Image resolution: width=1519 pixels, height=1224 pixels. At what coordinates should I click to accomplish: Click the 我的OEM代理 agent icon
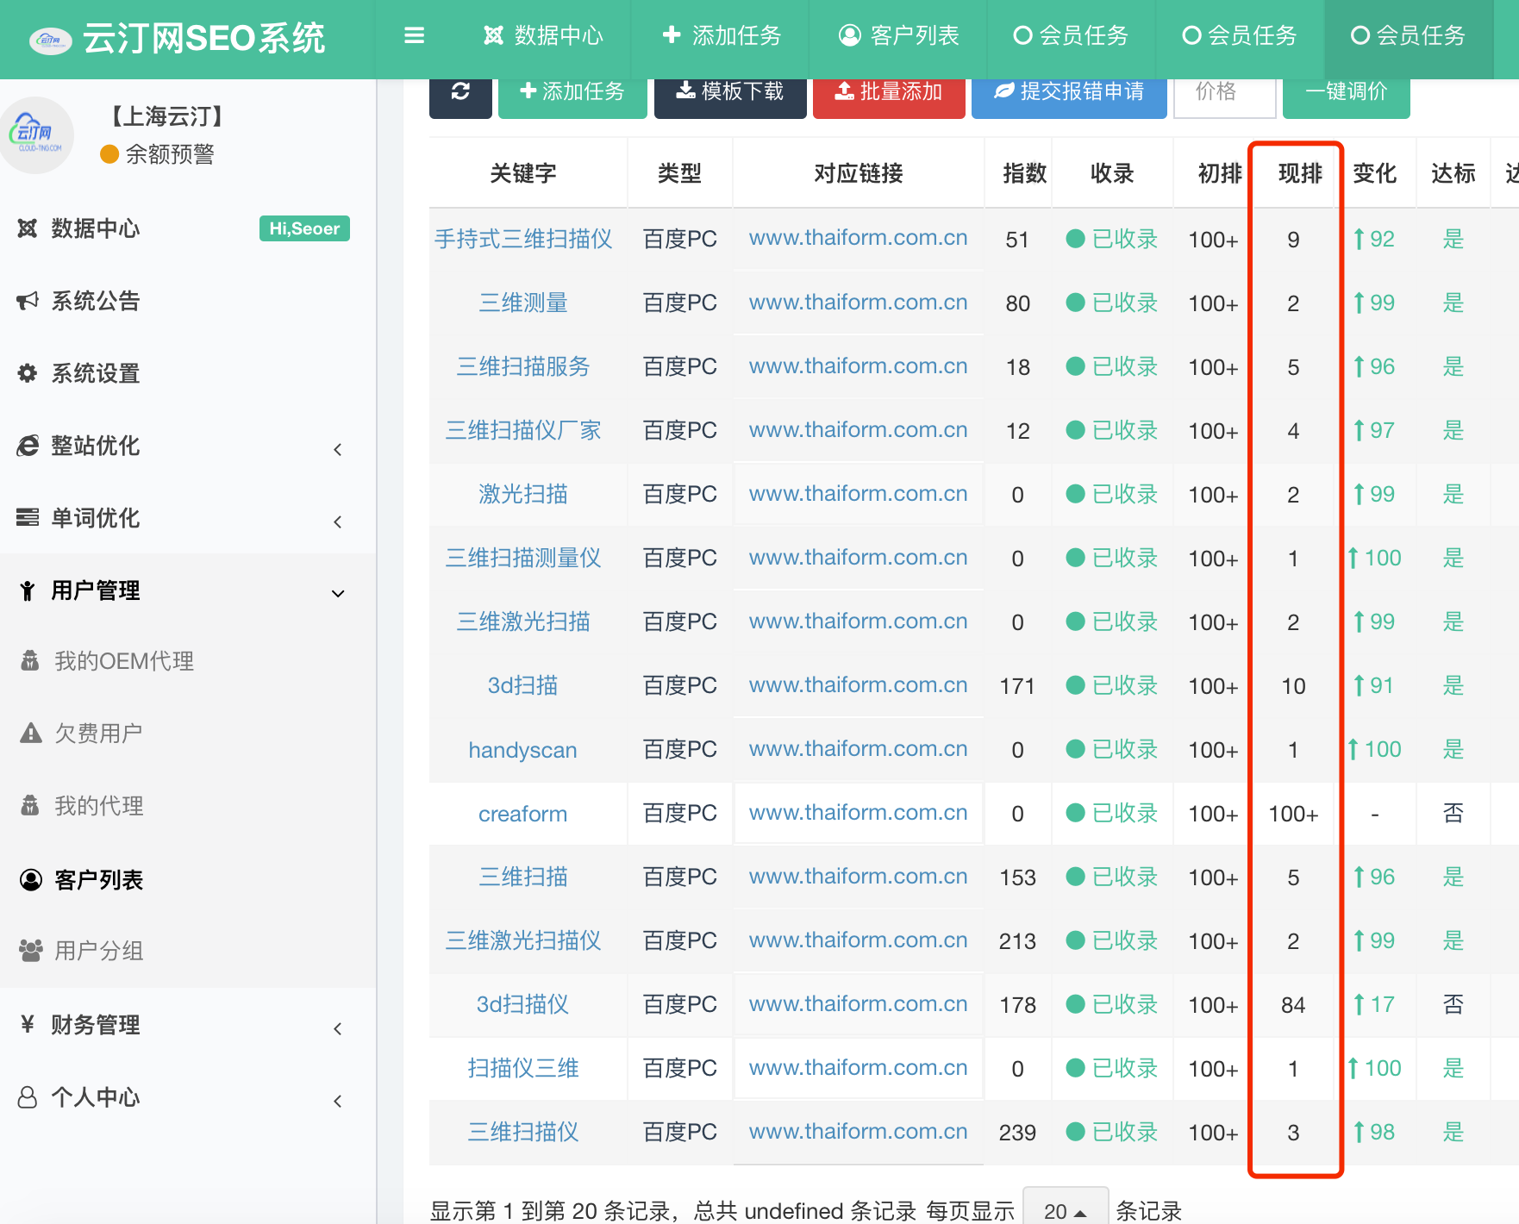click(x=30, y=661)
